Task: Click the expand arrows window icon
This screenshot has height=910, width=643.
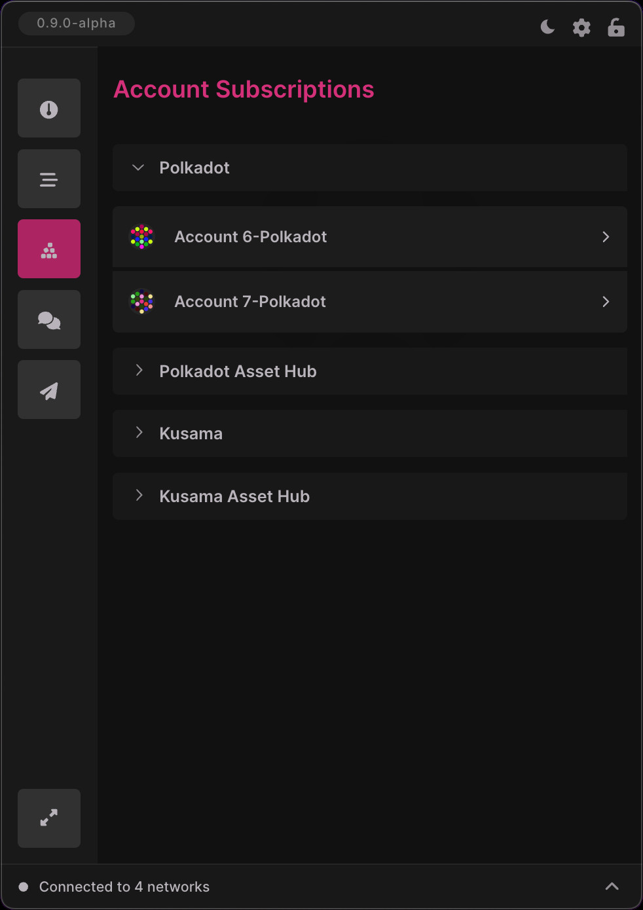Action: (x=49, y=818)
